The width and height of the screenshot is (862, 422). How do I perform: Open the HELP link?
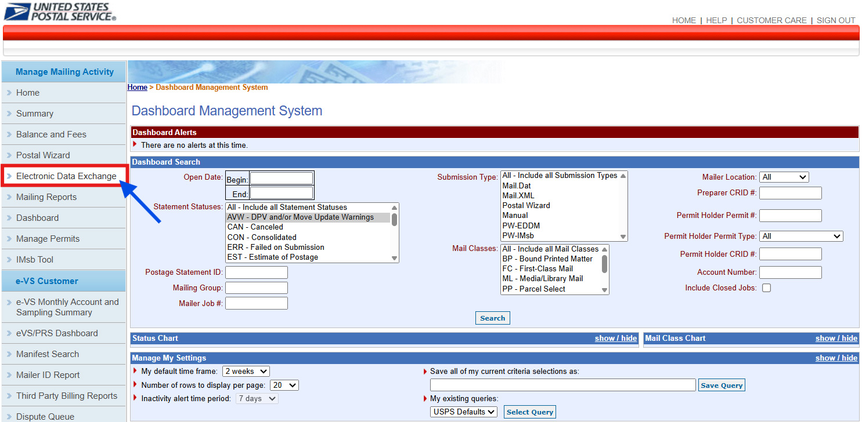pos(716,20)
